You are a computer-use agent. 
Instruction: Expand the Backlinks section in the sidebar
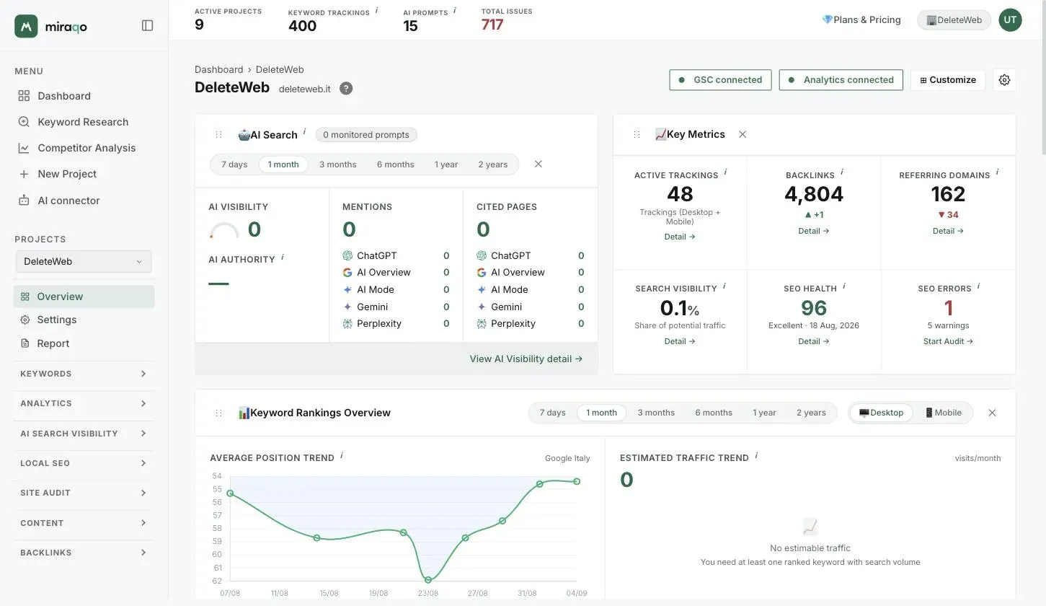pos(84,553)
